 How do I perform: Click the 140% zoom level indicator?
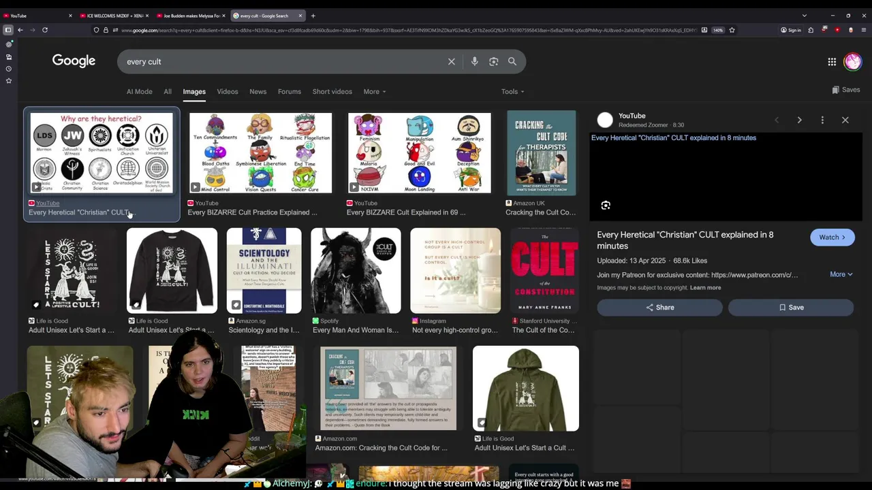tap(718, 30)
